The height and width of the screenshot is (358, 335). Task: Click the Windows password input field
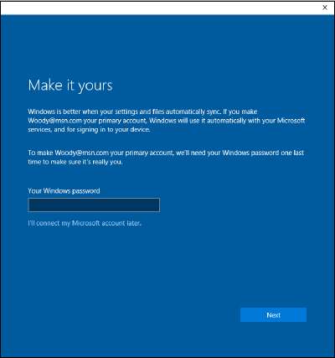[x=94, y=205]
